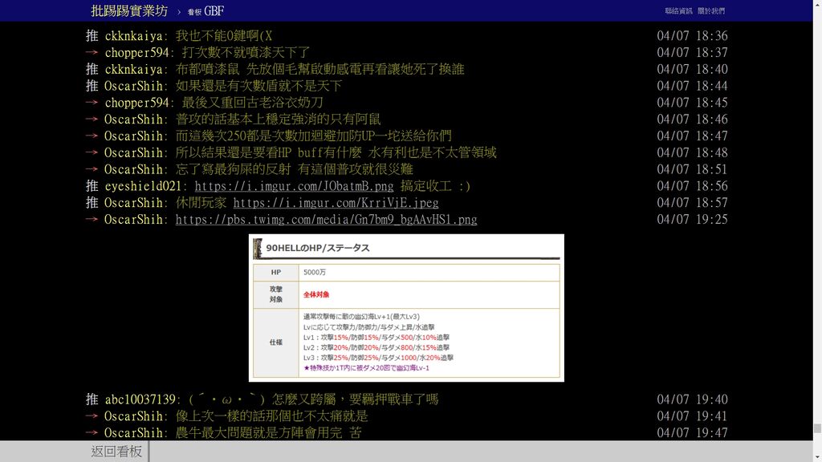Click the 推 mark beside abc10037139's comment
The height and width of the screenshot is (462, 822).
(x=92, y=399)
